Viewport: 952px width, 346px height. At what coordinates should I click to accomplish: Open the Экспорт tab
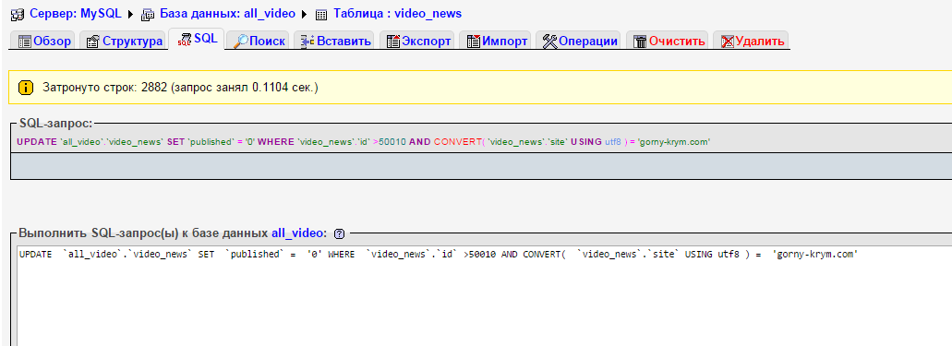(417, 41)
